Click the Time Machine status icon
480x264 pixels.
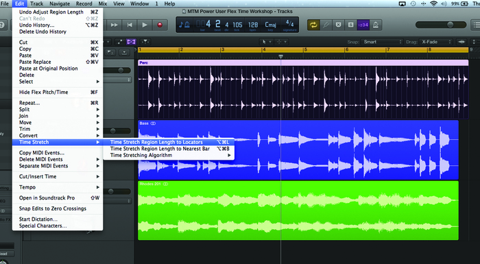[413, 3]
